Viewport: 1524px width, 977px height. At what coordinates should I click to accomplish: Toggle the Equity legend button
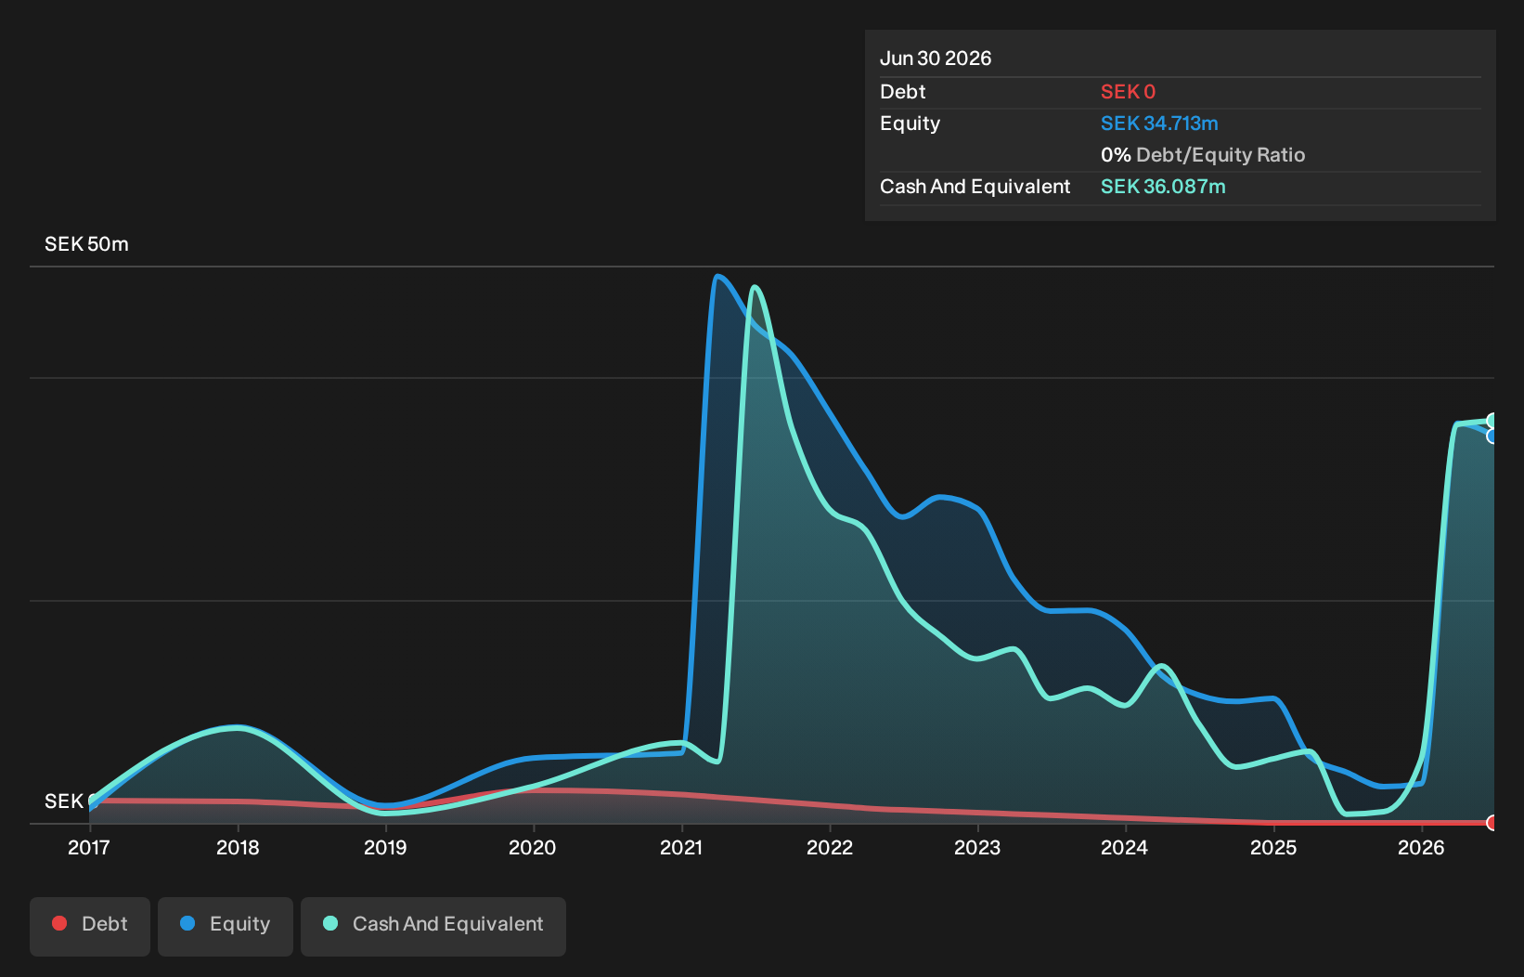click(x=226, y=926)
